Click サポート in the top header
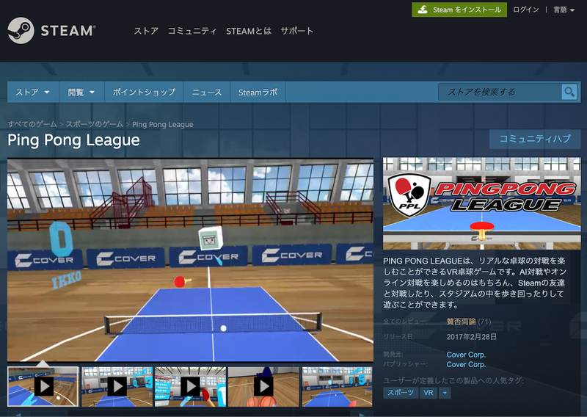Screen dimensions: 587x417 click(x=297, y=31)
